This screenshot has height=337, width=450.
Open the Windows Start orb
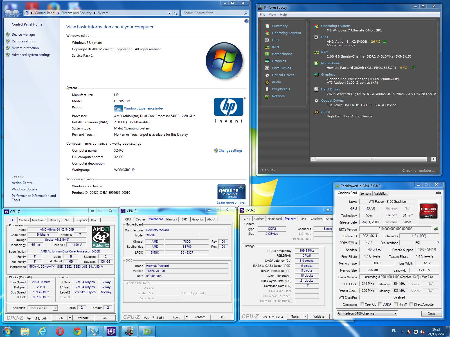pos(8,331)
